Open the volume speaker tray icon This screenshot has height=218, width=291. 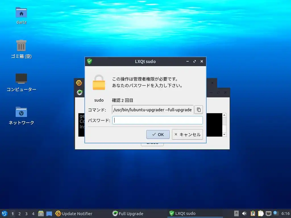point(244,213)
